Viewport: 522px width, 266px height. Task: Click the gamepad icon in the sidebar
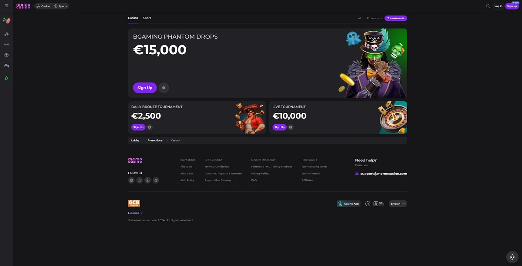[x=7, y=66]
